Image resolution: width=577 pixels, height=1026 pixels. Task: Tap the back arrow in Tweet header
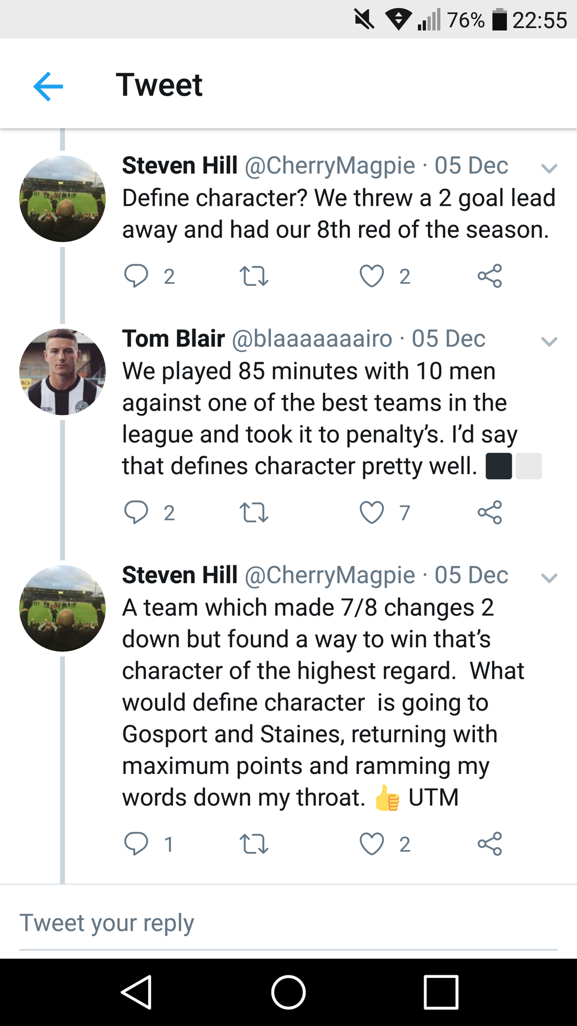pos(48,86)
